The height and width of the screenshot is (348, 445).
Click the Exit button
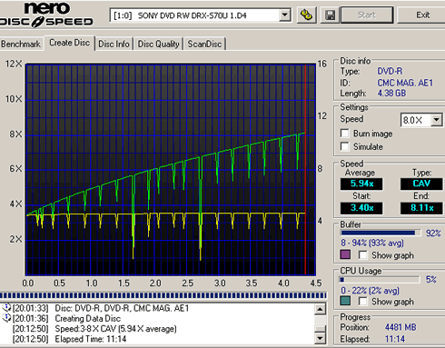click(422, 15)
